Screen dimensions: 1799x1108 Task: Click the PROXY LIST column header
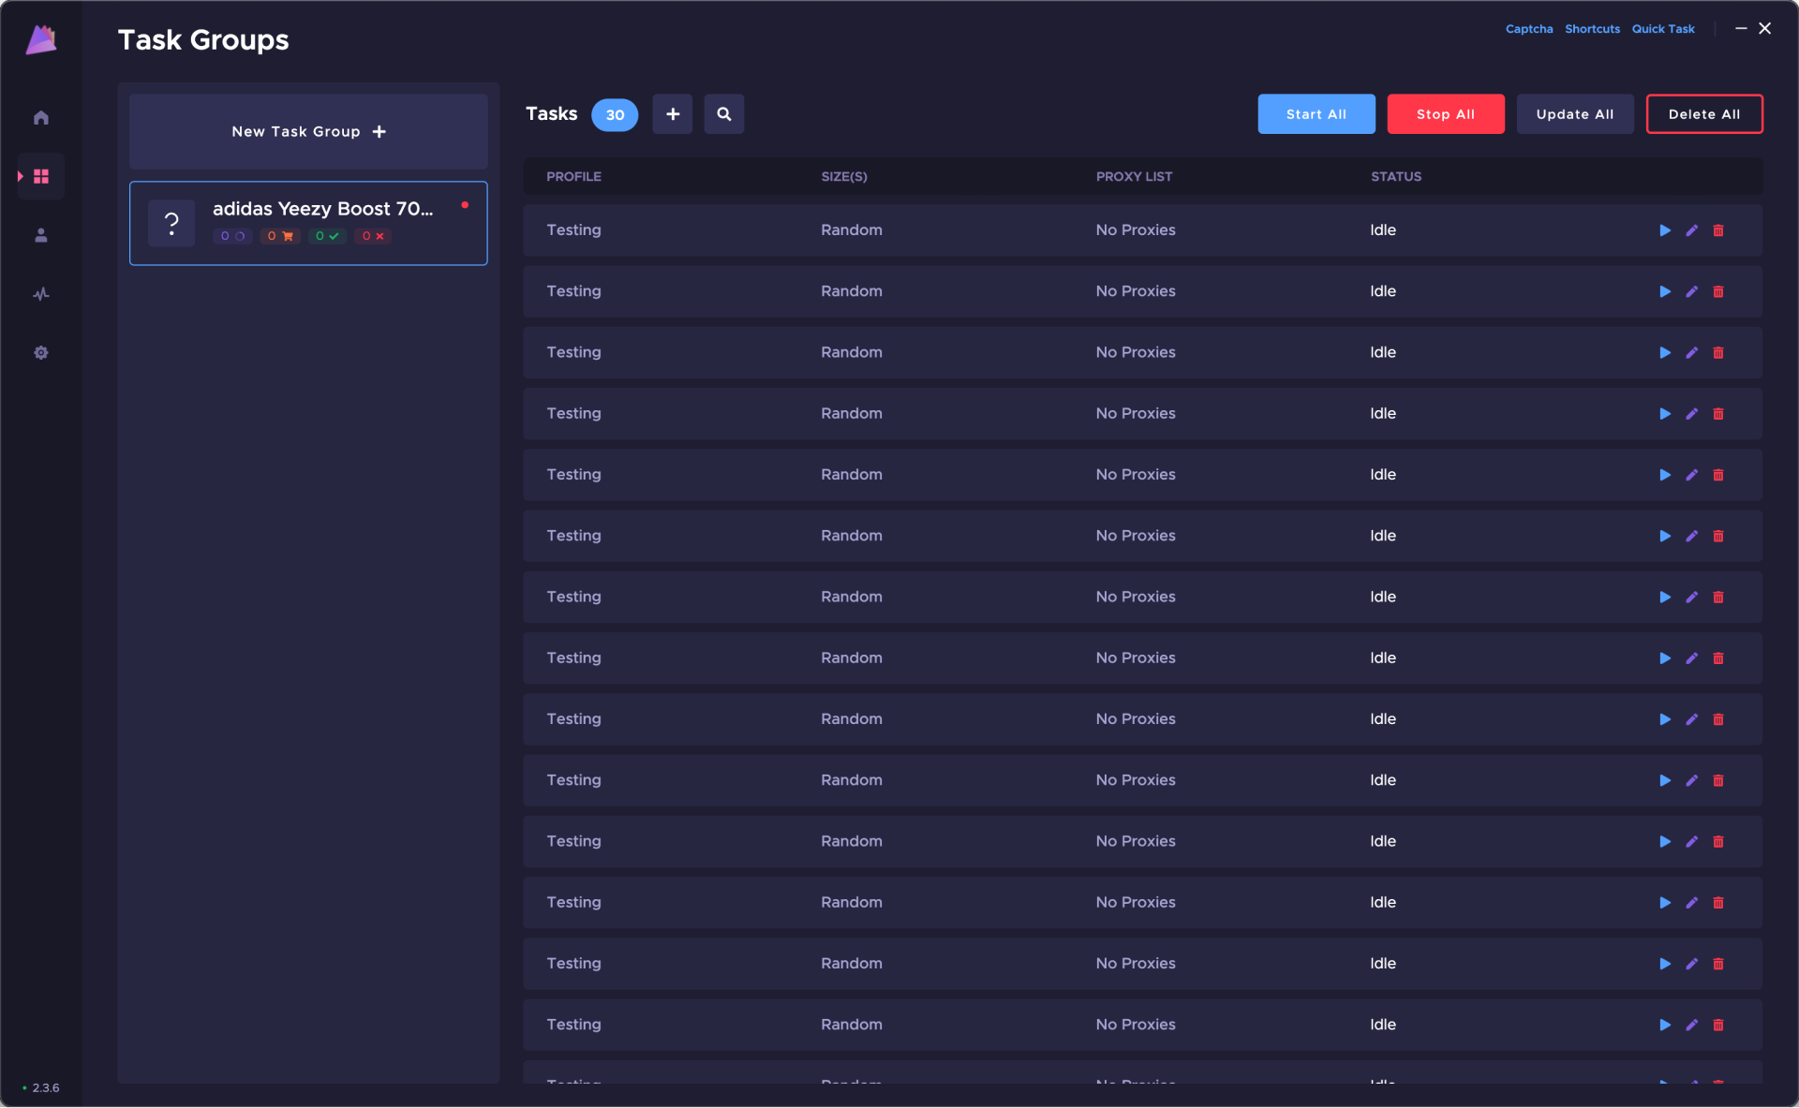pos(1134,176)
